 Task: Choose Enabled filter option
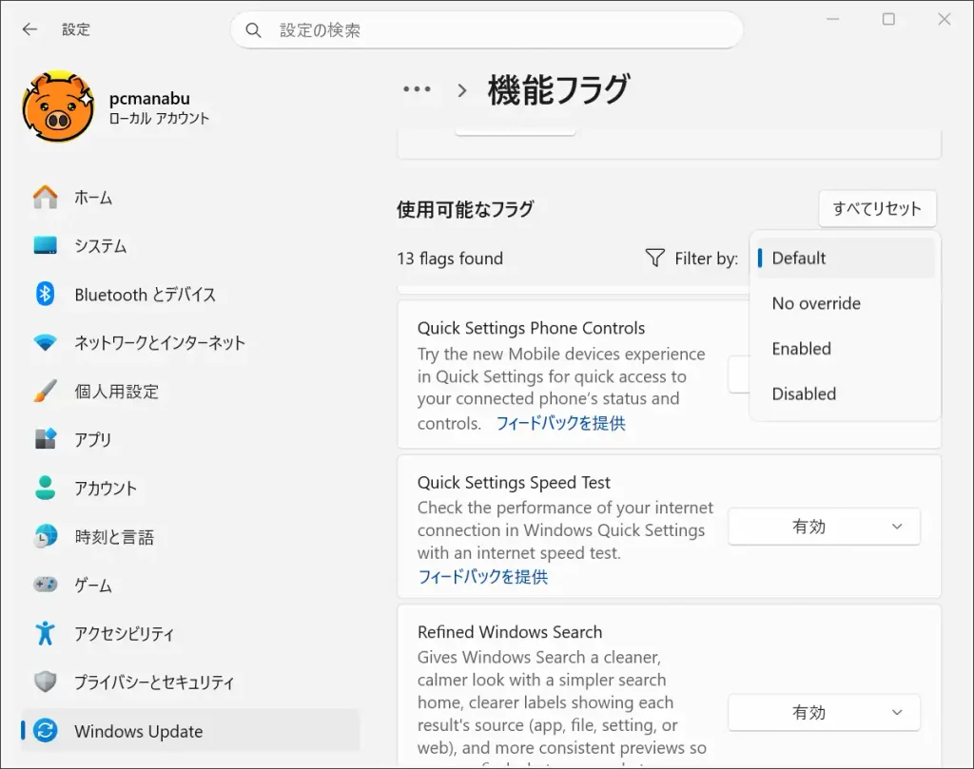point(845,348)
